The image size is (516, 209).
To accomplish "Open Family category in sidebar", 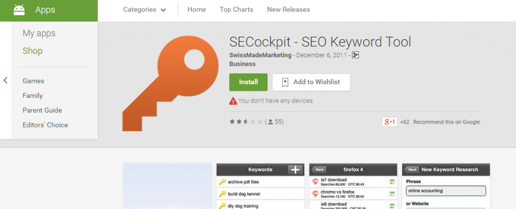I will (x=33, y=96).
